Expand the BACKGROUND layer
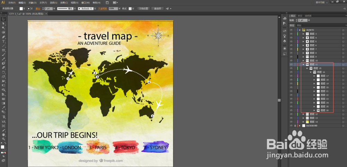This screenshot has height=167, width=347. [x=300, y=126]
